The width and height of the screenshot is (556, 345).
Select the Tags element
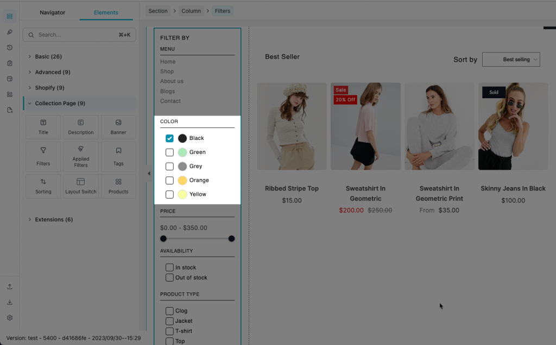pyautogui.click(x=118, y=157)
